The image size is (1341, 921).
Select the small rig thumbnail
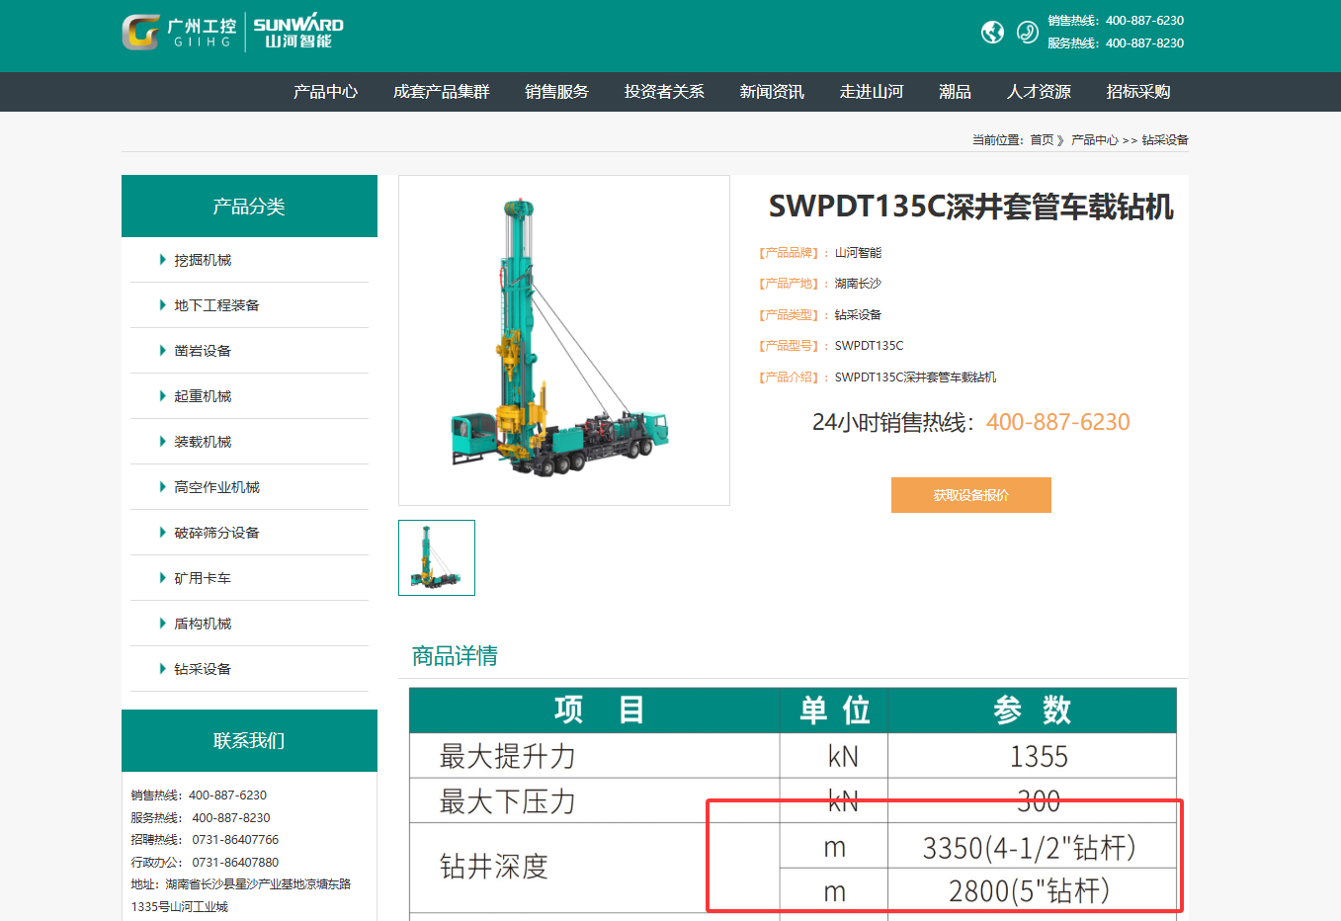(437, 557)
